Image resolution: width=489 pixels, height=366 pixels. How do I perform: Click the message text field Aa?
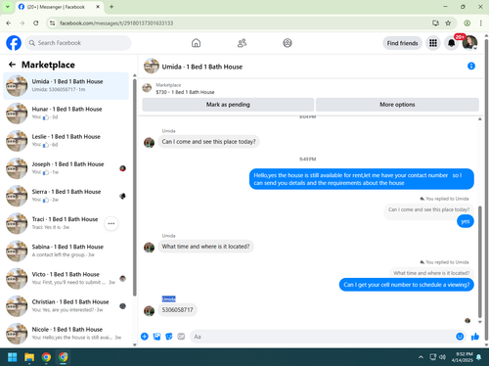pyautogui.click(x=322, y=337)
